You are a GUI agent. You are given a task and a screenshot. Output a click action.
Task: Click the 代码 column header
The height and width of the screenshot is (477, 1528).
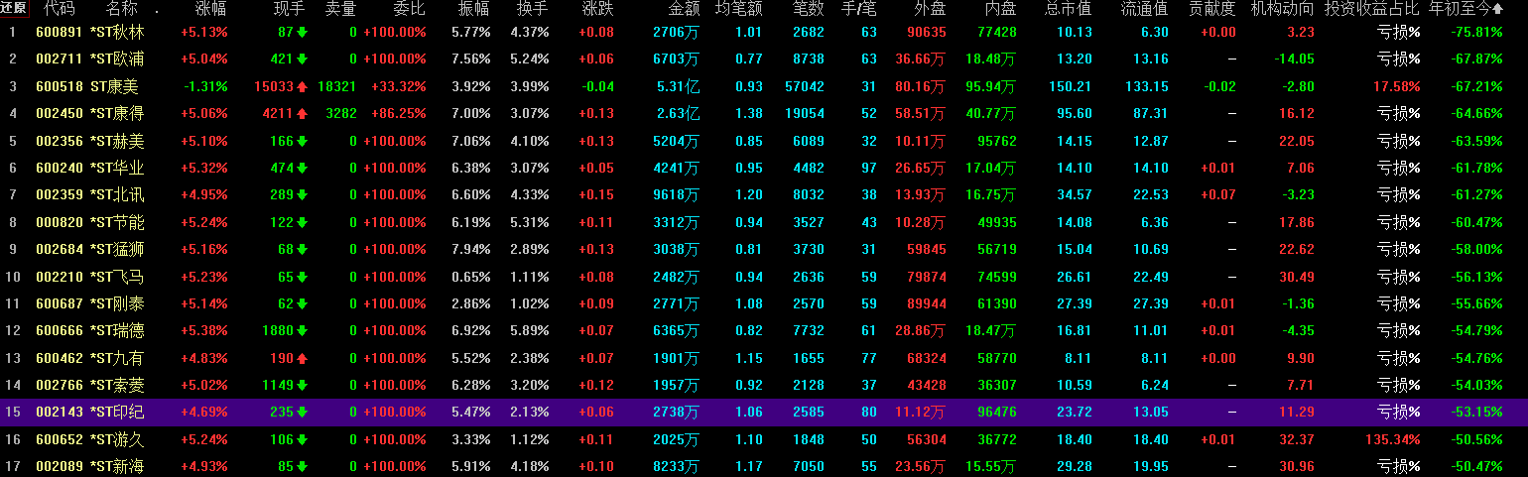[x=59, y=9]
